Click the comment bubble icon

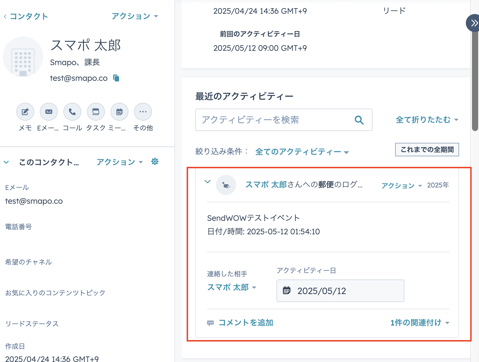coord(210,323)
